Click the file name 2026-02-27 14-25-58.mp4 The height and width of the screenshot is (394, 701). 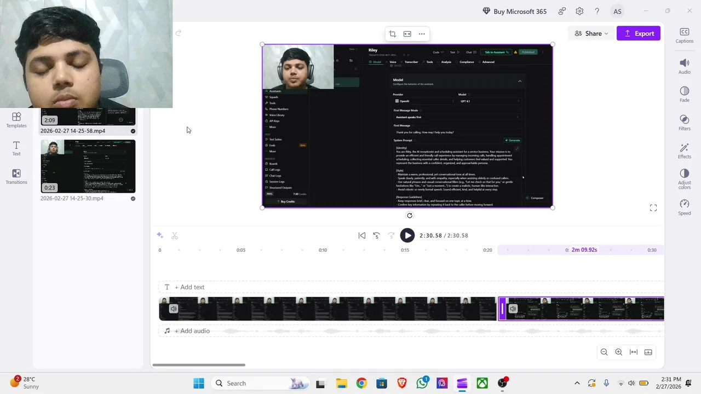(73, 131)
